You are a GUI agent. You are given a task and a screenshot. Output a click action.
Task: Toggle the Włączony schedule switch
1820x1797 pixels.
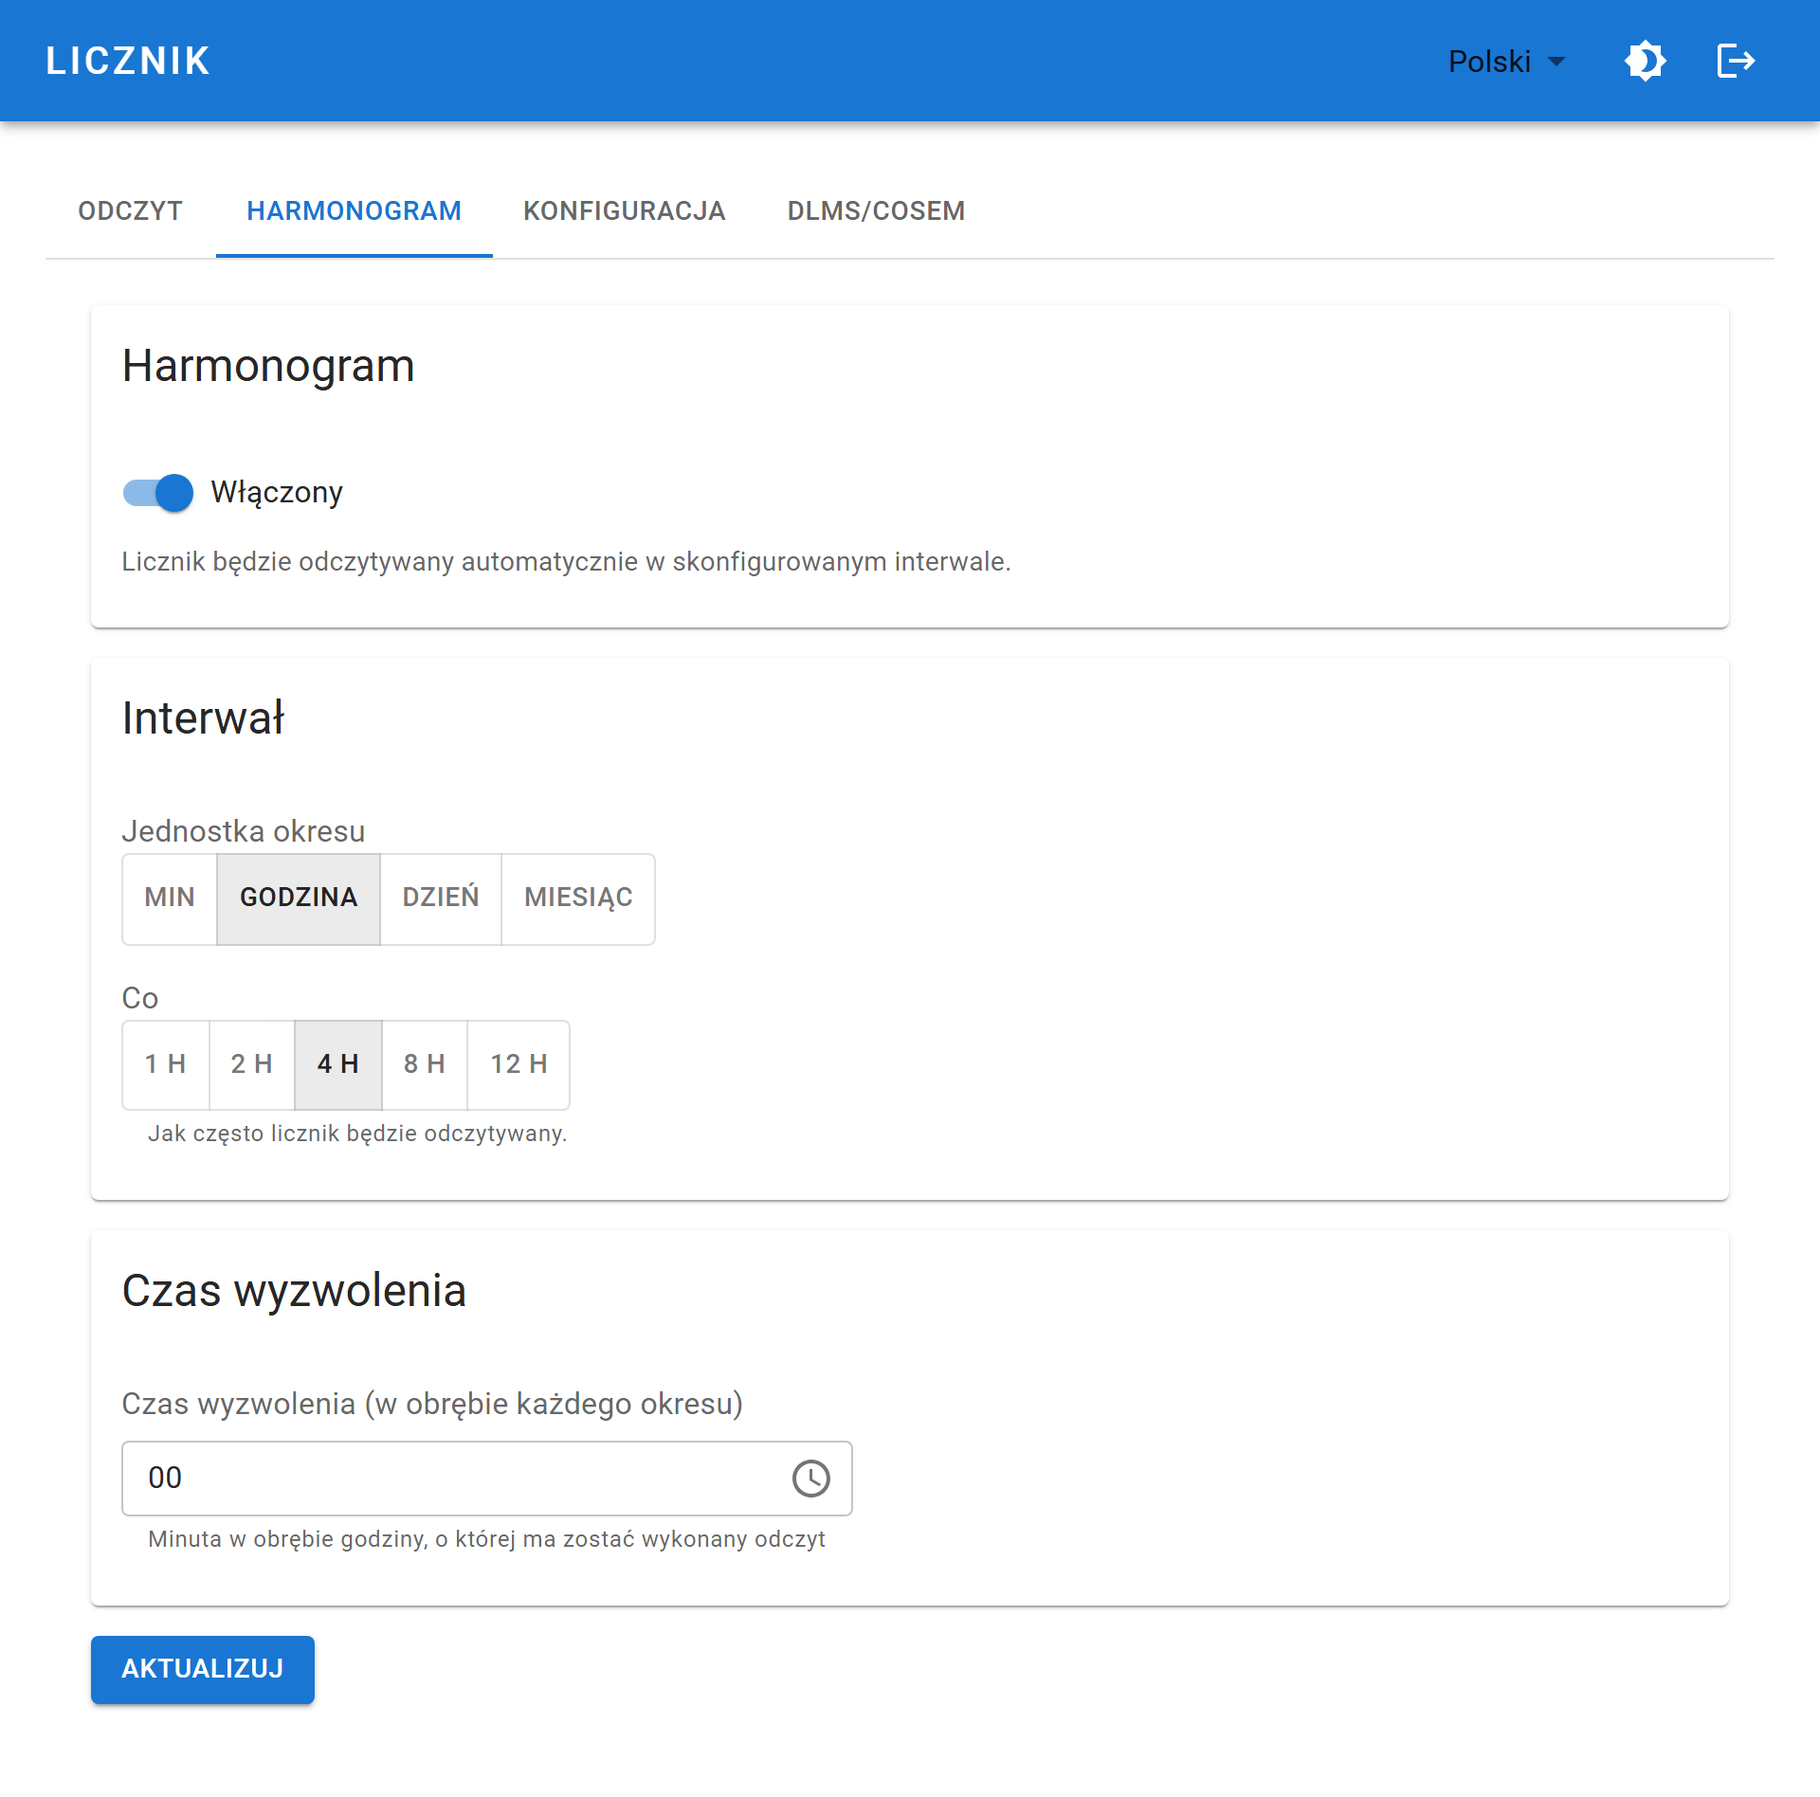[x=158, y=493]
